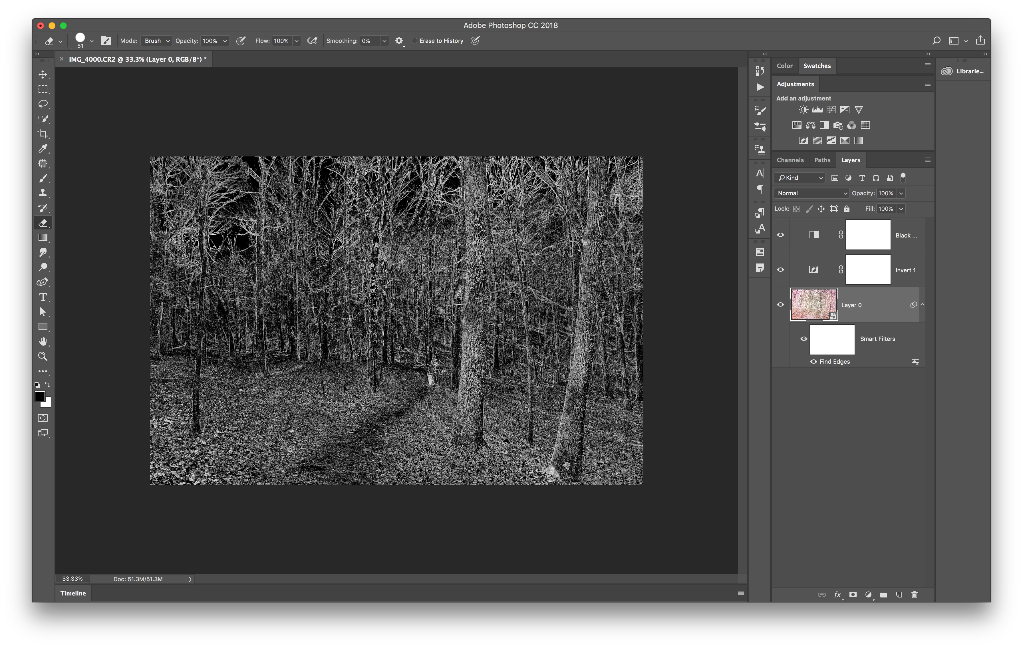
Task: Create a new layer icon
Action: coord(899,594)
